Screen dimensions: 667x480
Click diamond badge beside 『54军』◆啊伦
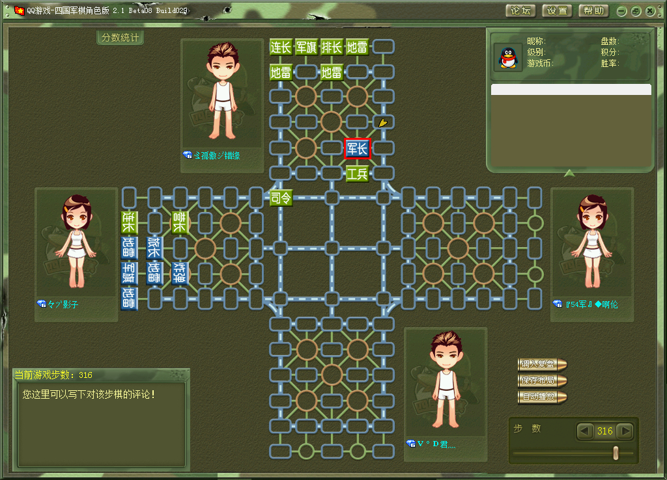click(x=558, y=304)
